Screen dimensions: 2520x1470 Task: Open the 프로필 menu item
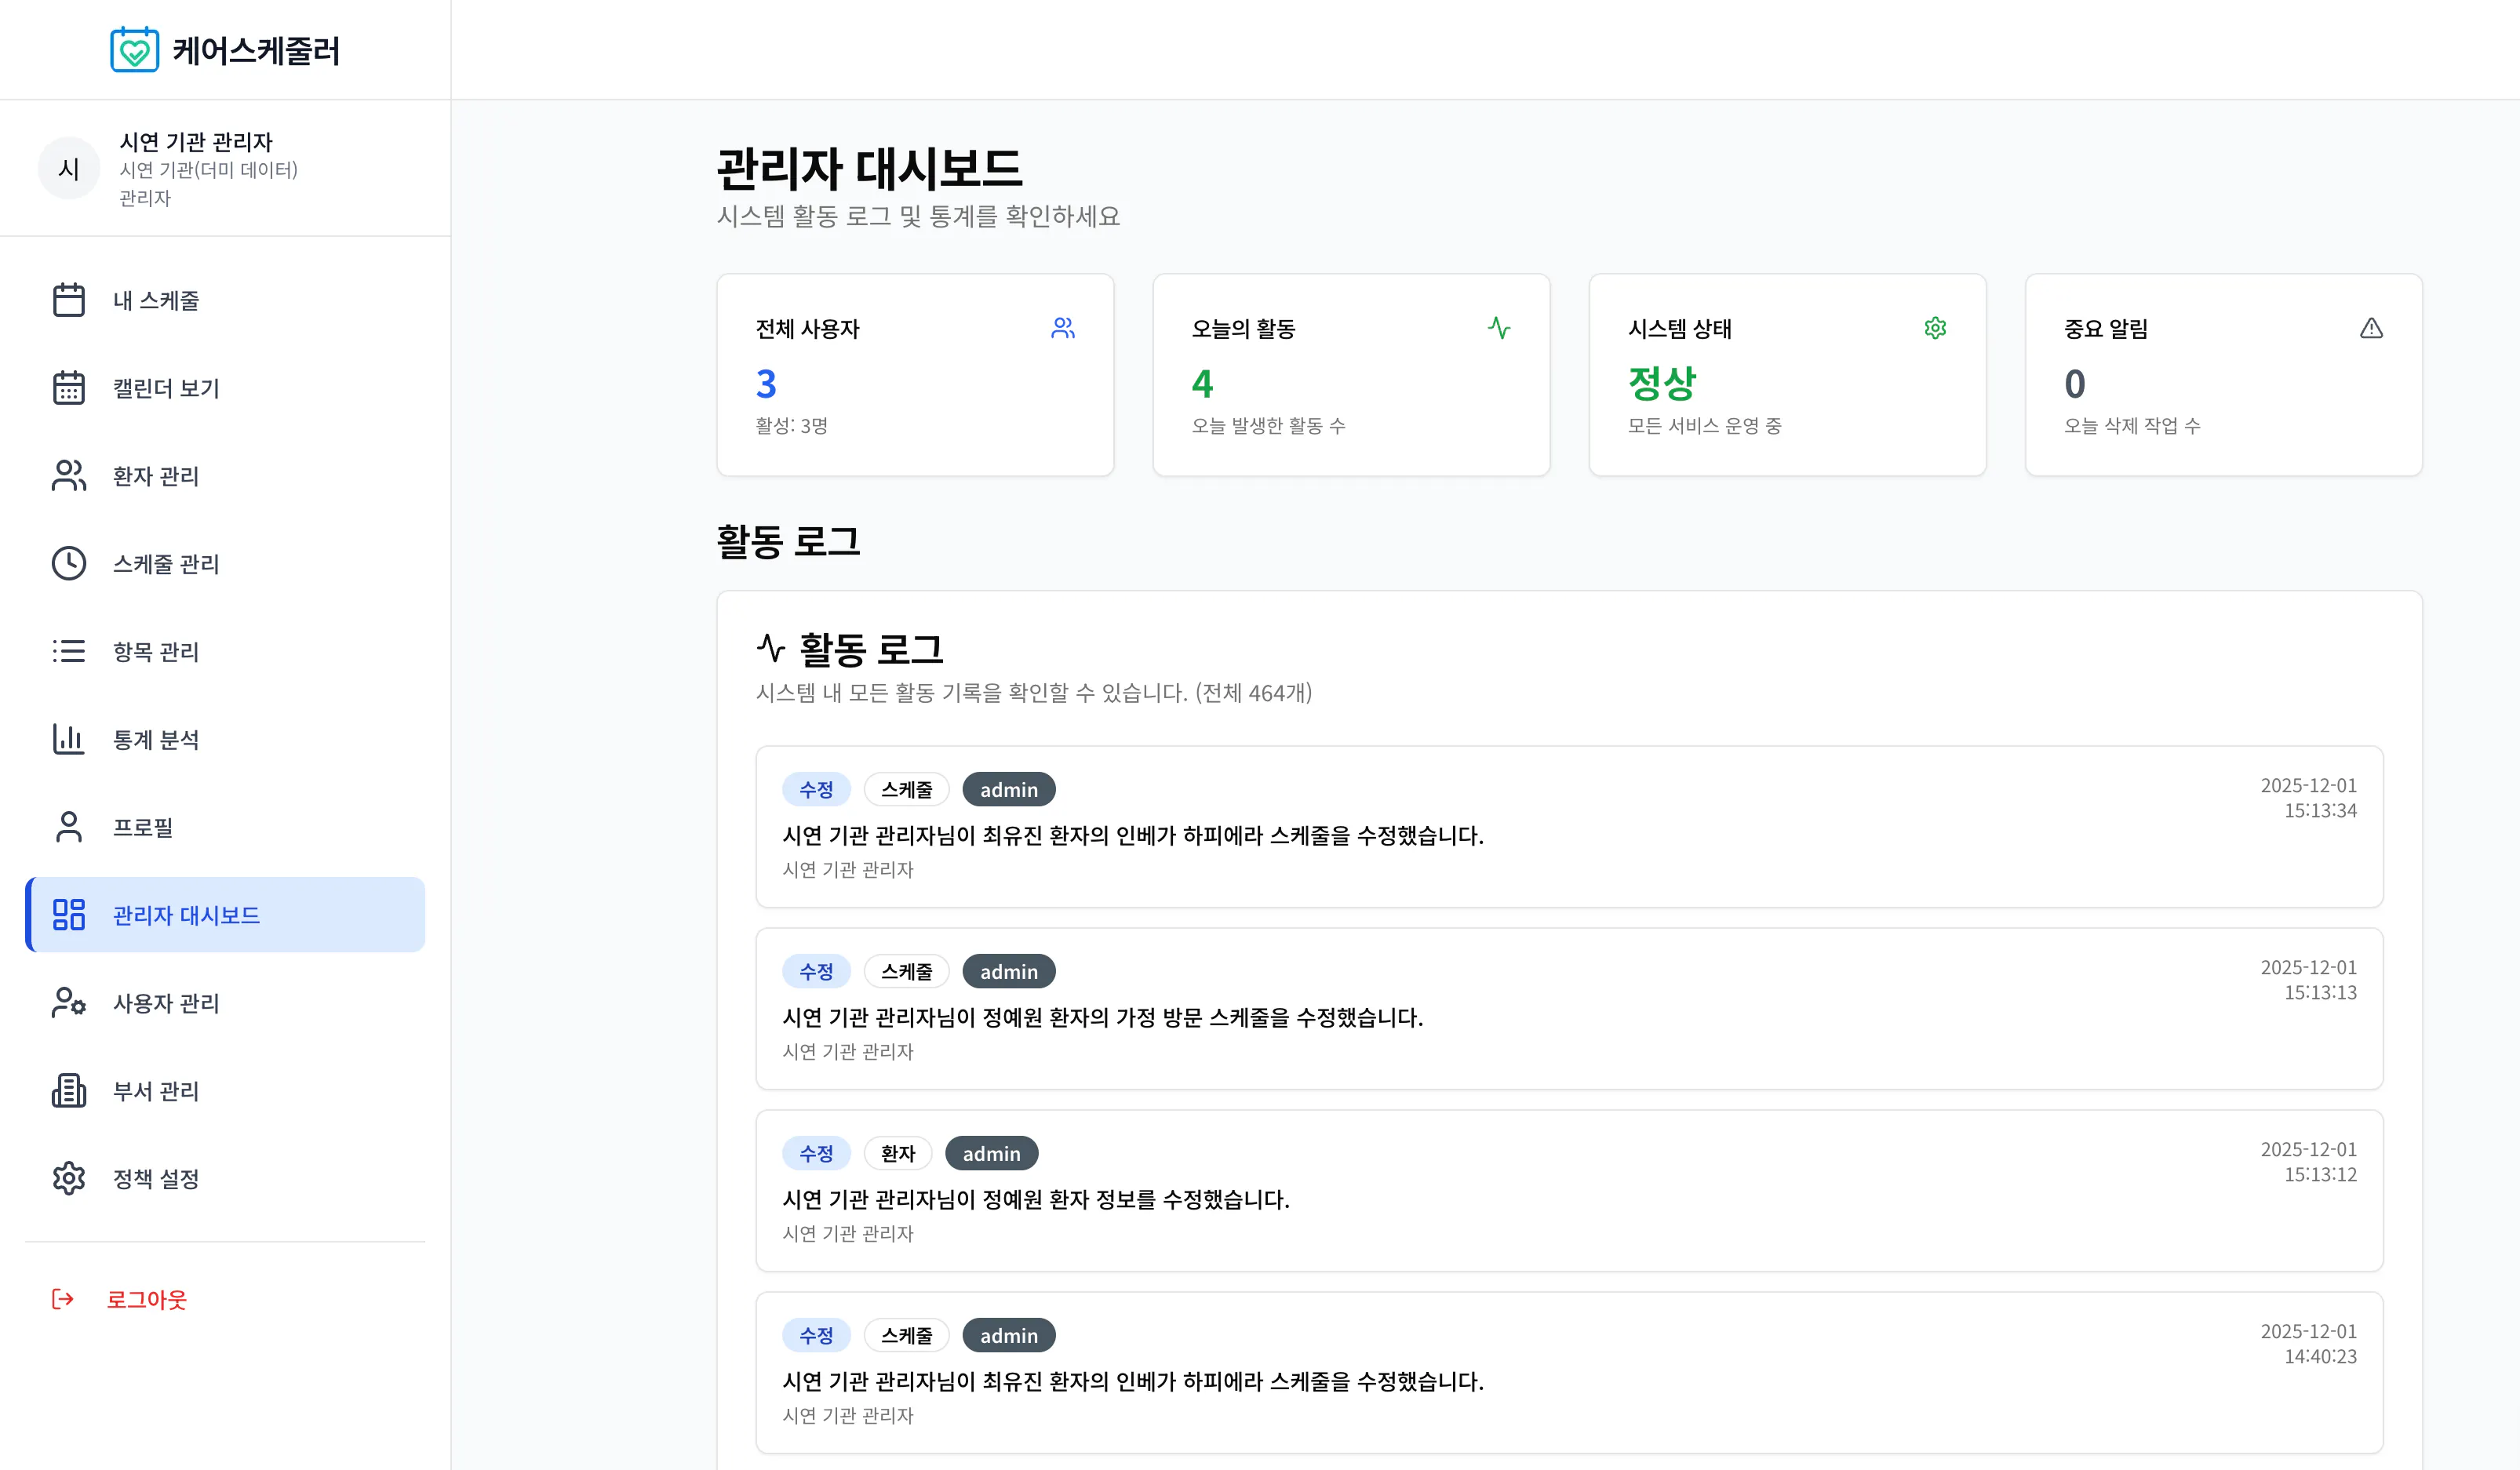point(143,827)
